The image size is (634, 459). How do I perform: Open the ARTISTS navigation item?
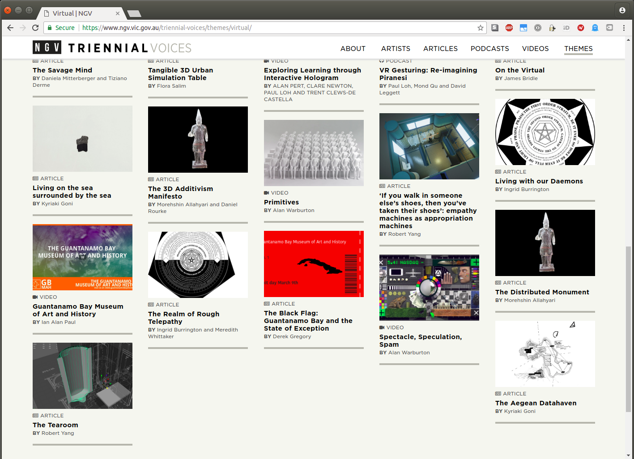tap(396, 48)
